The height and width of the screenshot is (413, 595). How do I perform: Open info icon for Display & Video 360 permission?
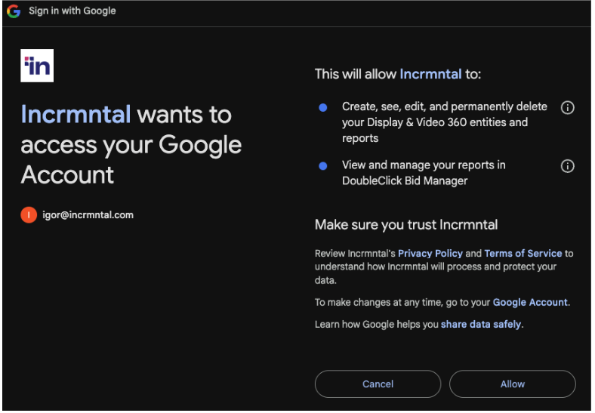point(567,107)
